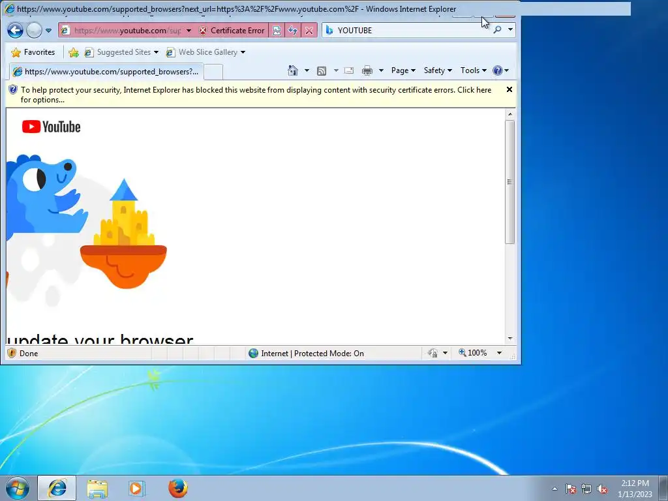This screenshot has height=501, width=668.
Task: Click the YouTube logo on the page
Action: [51, 127]
